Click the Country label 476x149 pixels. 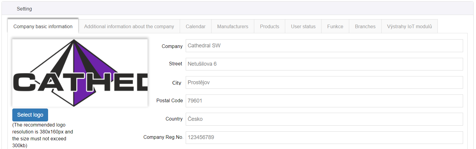point(174,119)
